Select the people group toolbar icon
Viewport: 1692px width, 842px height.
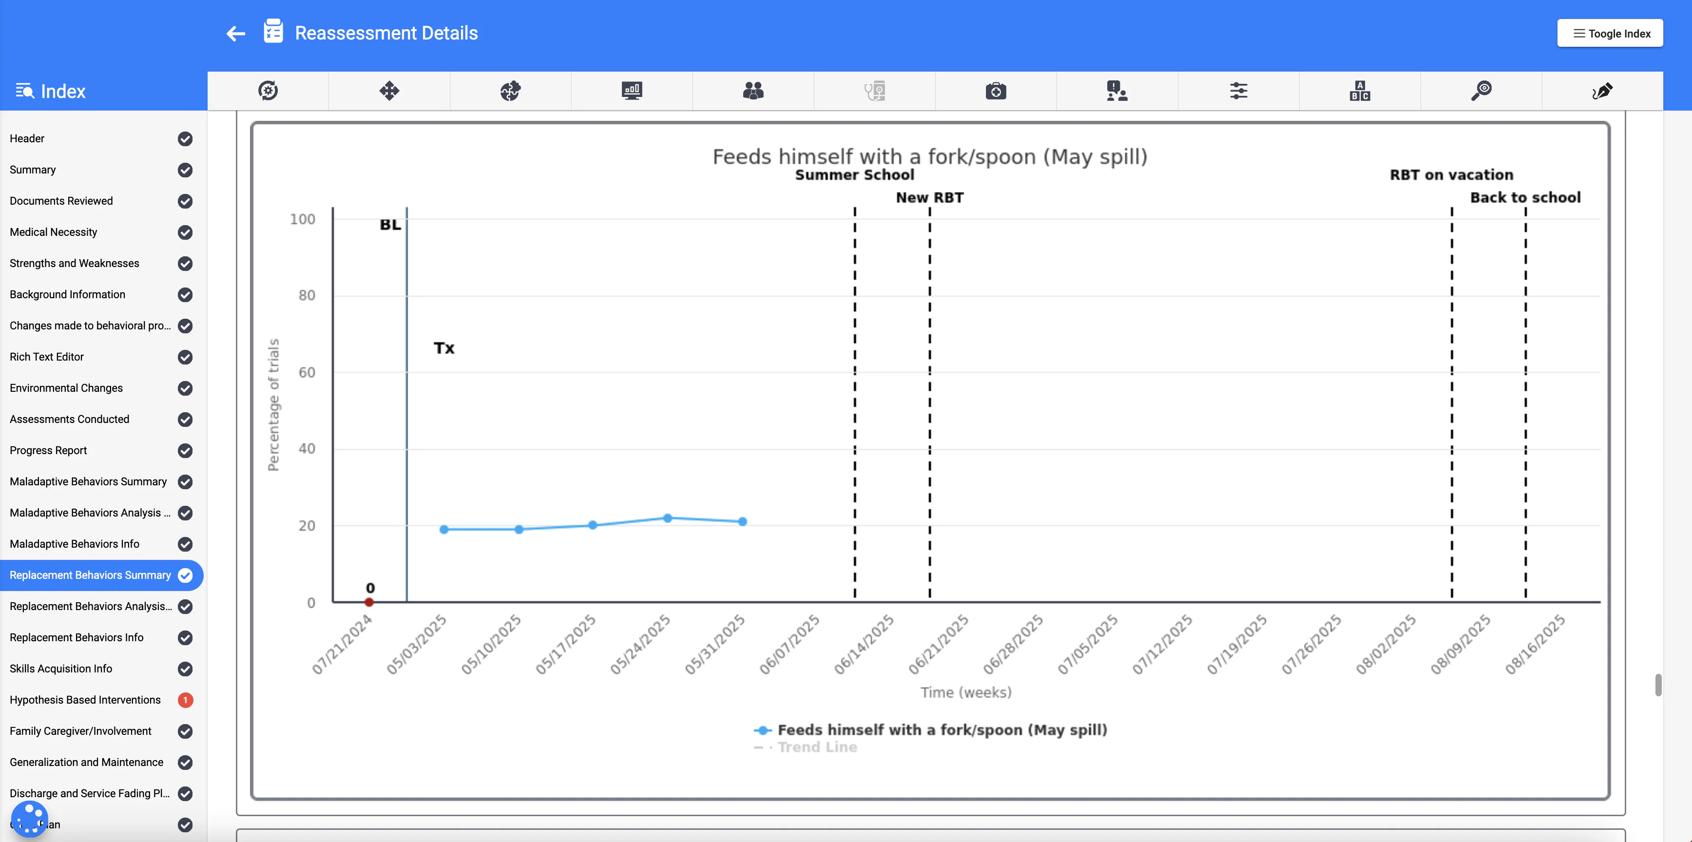click(753, 91)
